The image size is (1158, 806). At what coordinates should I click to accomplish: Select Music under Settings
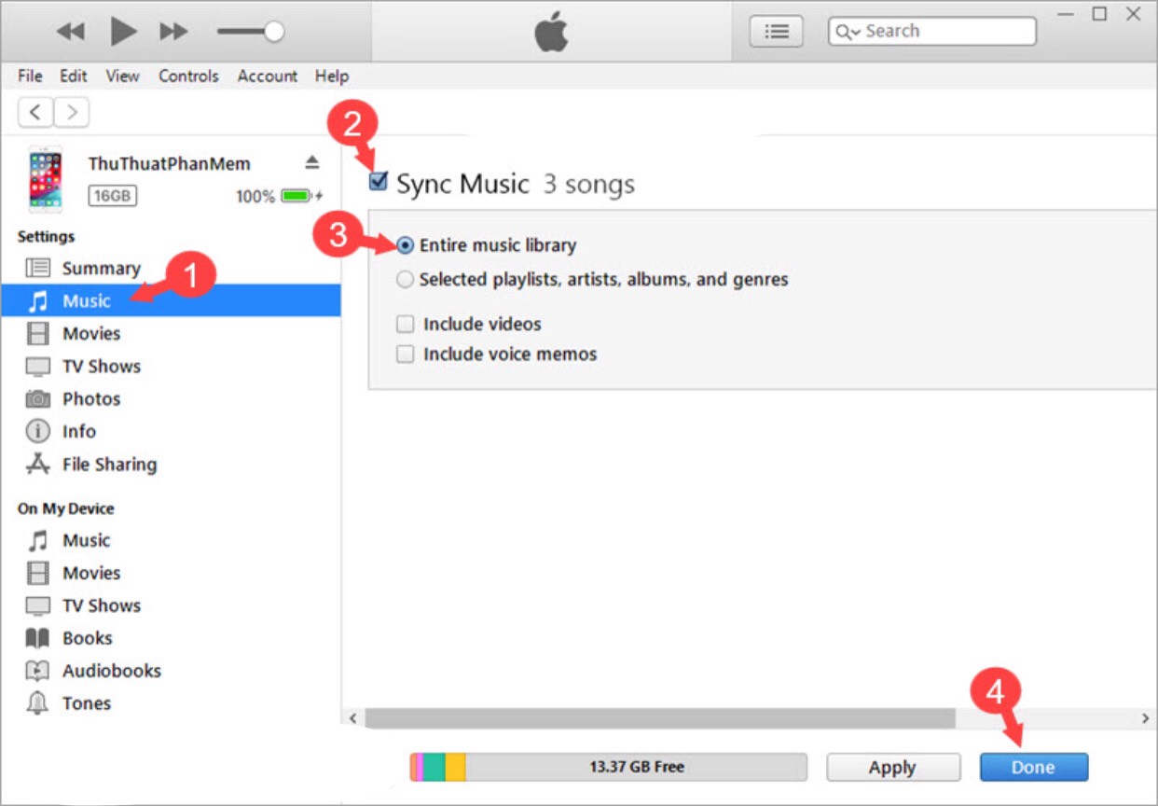point(171,301)
